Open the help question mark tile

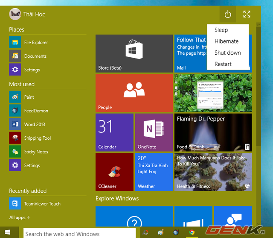click(x=134, y=216)
